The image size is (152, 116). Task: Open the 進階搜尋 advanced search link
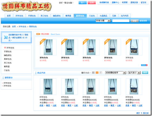click(x=143, y=21)
